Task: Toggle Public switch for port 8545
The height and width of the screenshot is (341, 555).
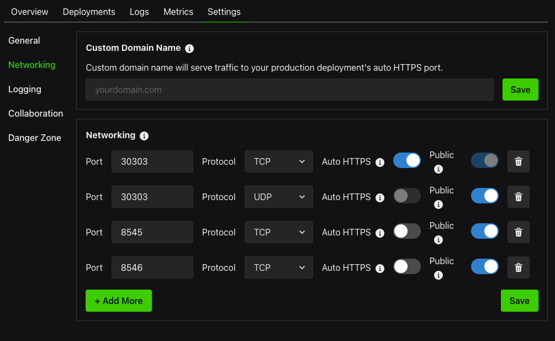Action: click(484, 232)
